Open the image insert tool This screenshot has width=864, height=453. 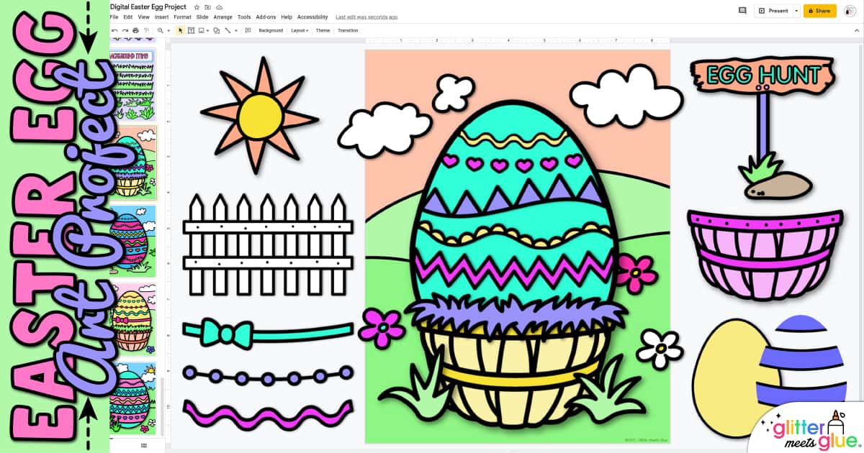[200, 31]
